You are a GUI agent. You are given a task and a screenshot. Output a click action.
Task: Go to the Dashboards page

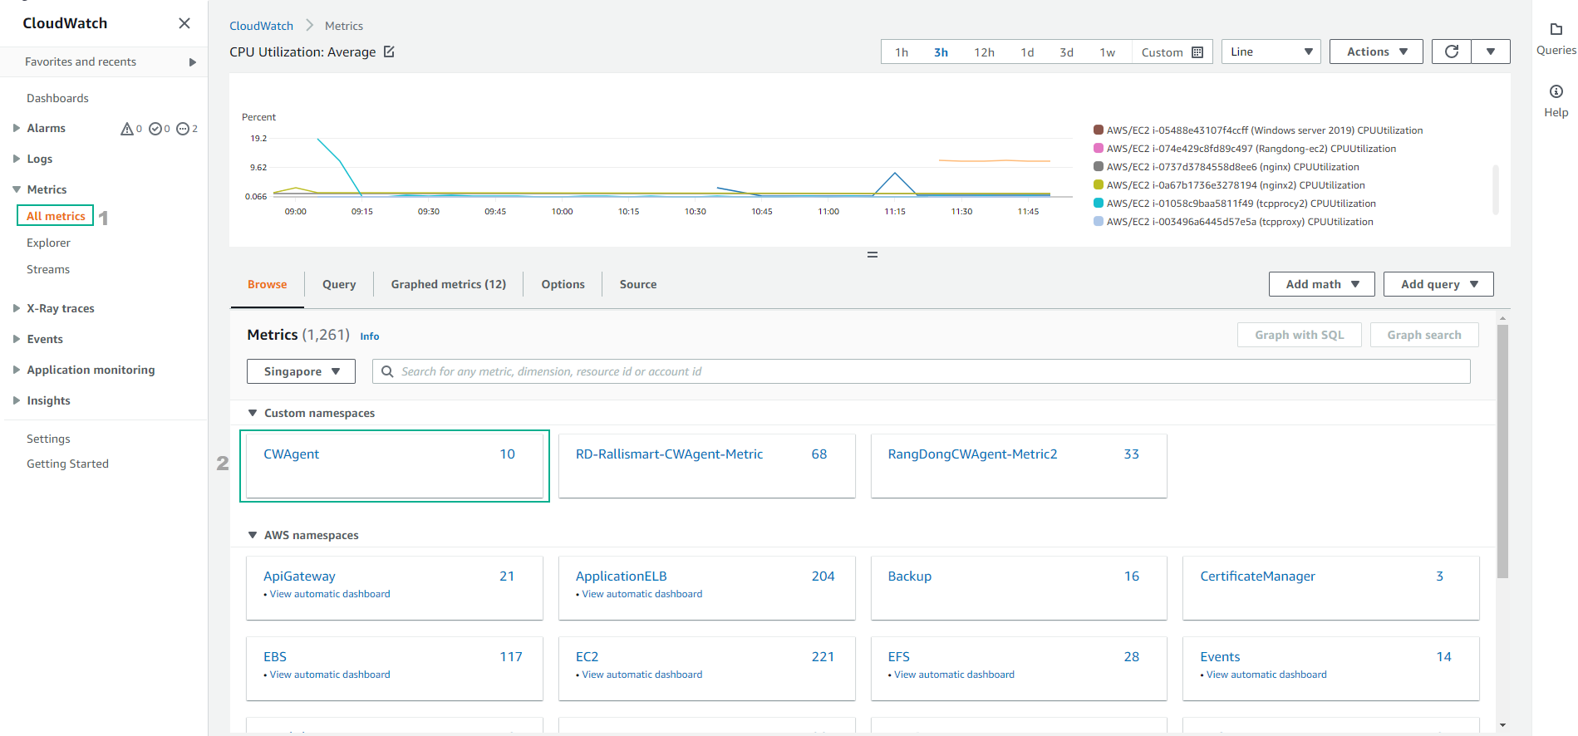click(x=57, y=98)
